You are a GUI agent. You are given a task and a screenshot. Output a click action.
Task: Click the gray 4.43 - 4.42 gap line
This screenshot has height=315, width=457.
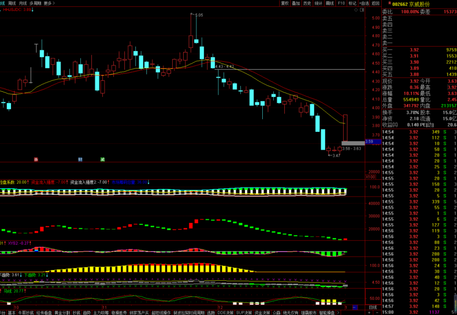tap(290, 69)
